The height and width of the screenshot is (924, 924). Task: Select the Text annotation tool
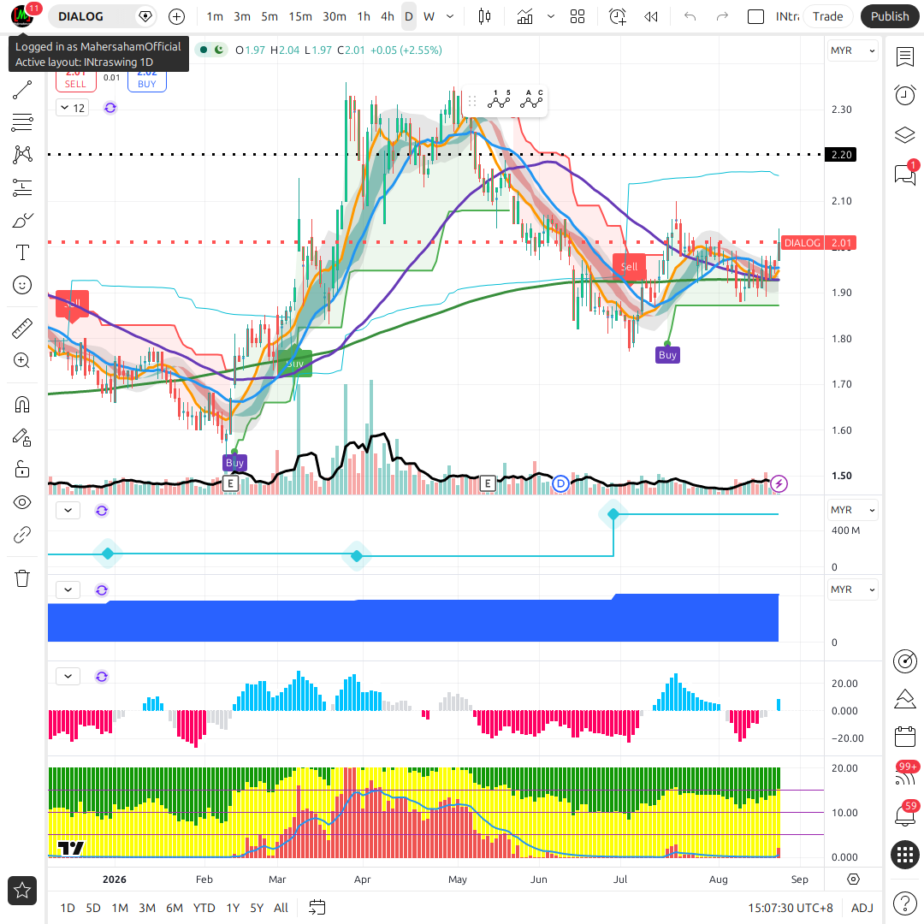click(21, 252)
